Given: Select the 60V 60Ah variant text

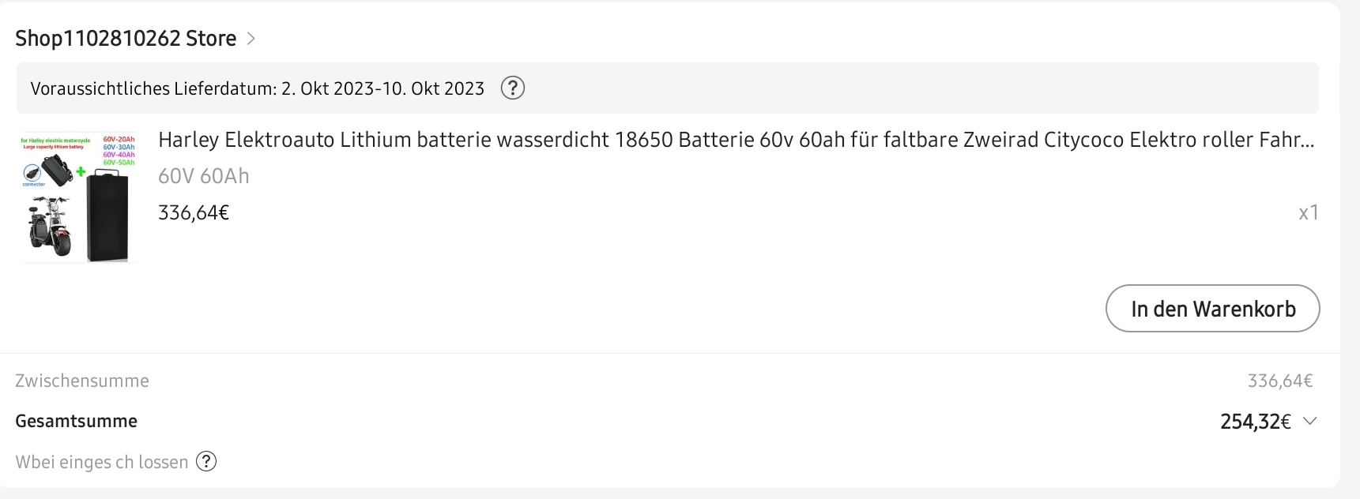Looking at the screenshot, I should (204, 176).
